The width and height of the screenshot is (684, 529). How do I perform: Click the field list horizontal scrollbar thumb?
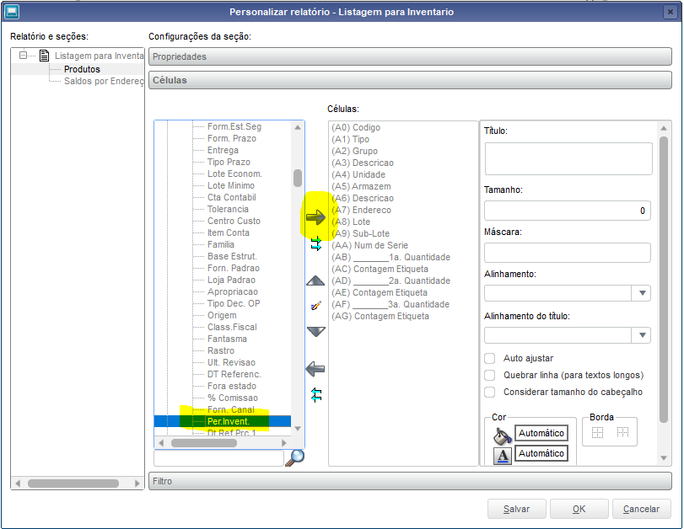point(204,443)
